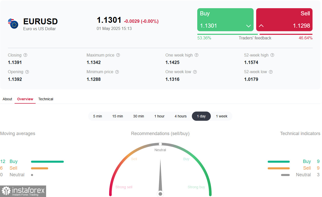322x197 pixels.
Task: Click the Technical indicators orange Sell bar
Action: [279, 168]
